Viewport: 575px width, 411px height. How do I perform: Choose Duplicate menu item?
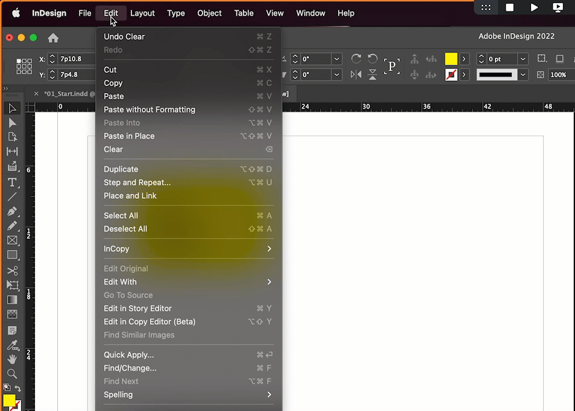pyautogui.click(x=189, y=169)
